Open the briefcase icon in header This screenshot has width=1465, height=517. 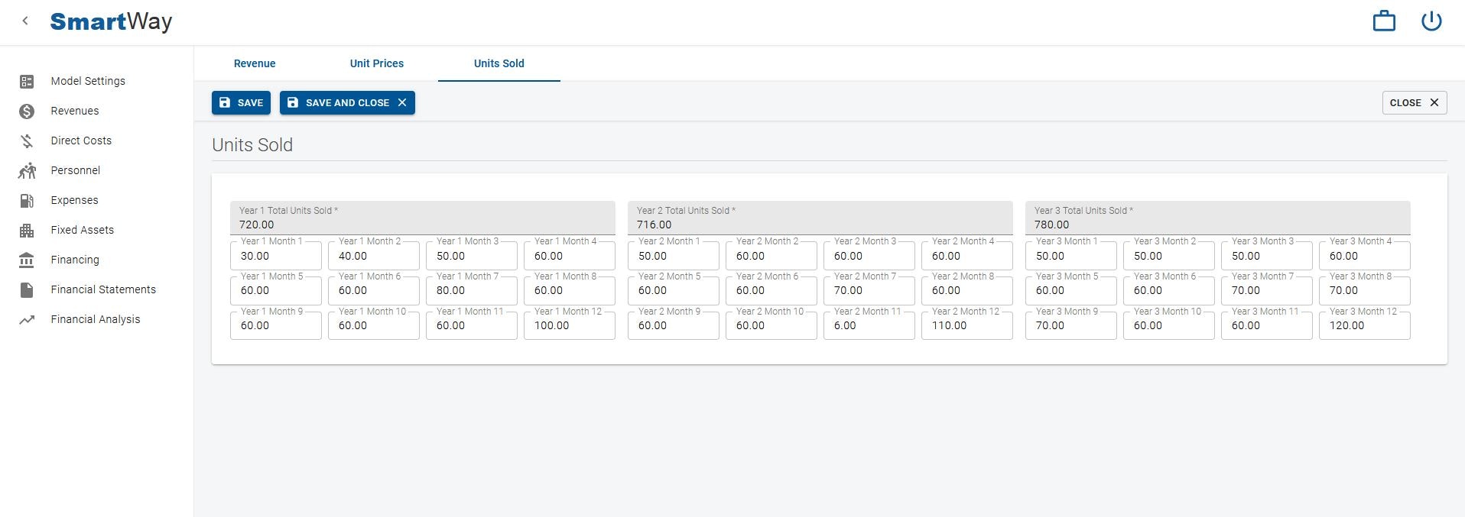[x=1384, y=21]
